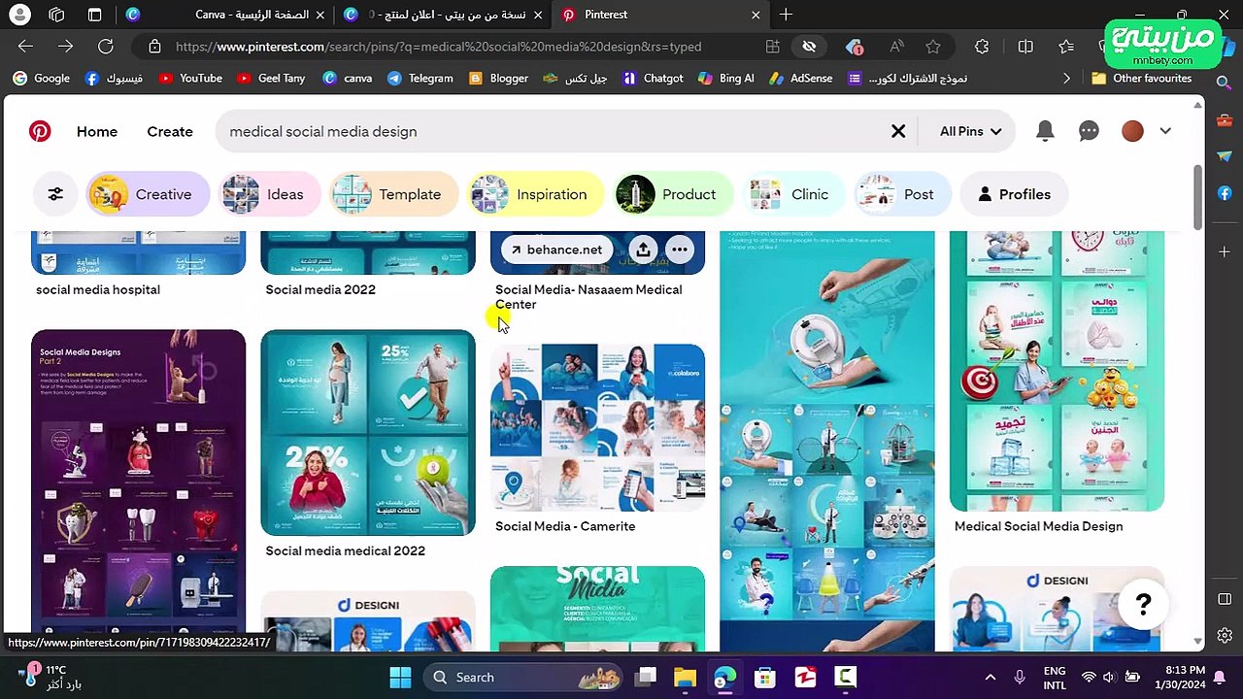Select the Post filter chip
Screen dimensions: 1243x699
(901, 194)
